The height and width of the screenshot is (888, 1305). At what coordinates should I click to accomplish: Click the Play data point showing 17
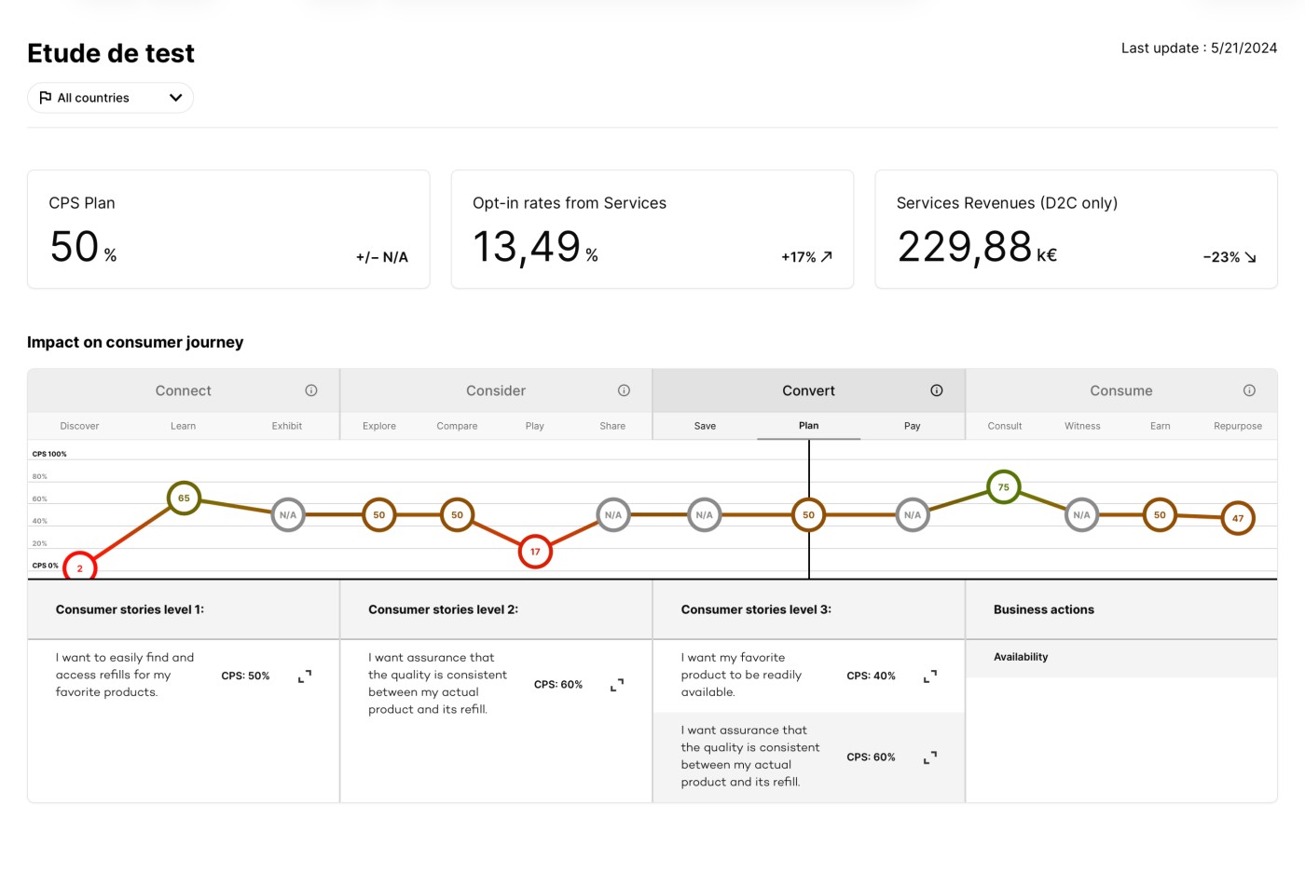coord(535,552)
